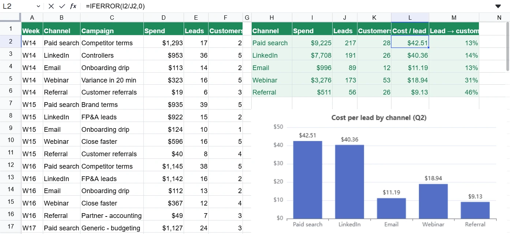Open the Name Box dropdown arrow
Image resolution: width=510 pixels, height=234 pixels.
pyautogui.click(x=38, y=6)
